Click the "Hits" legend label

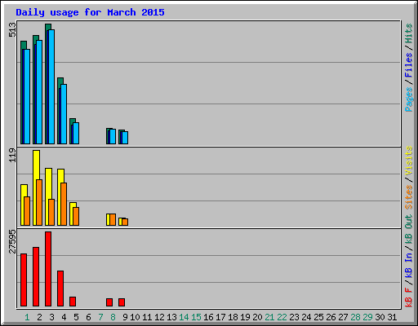(x=409, y=33)
